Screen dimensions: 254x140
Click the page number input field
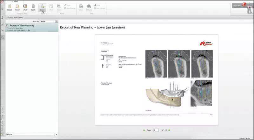[x=156, y=130]
